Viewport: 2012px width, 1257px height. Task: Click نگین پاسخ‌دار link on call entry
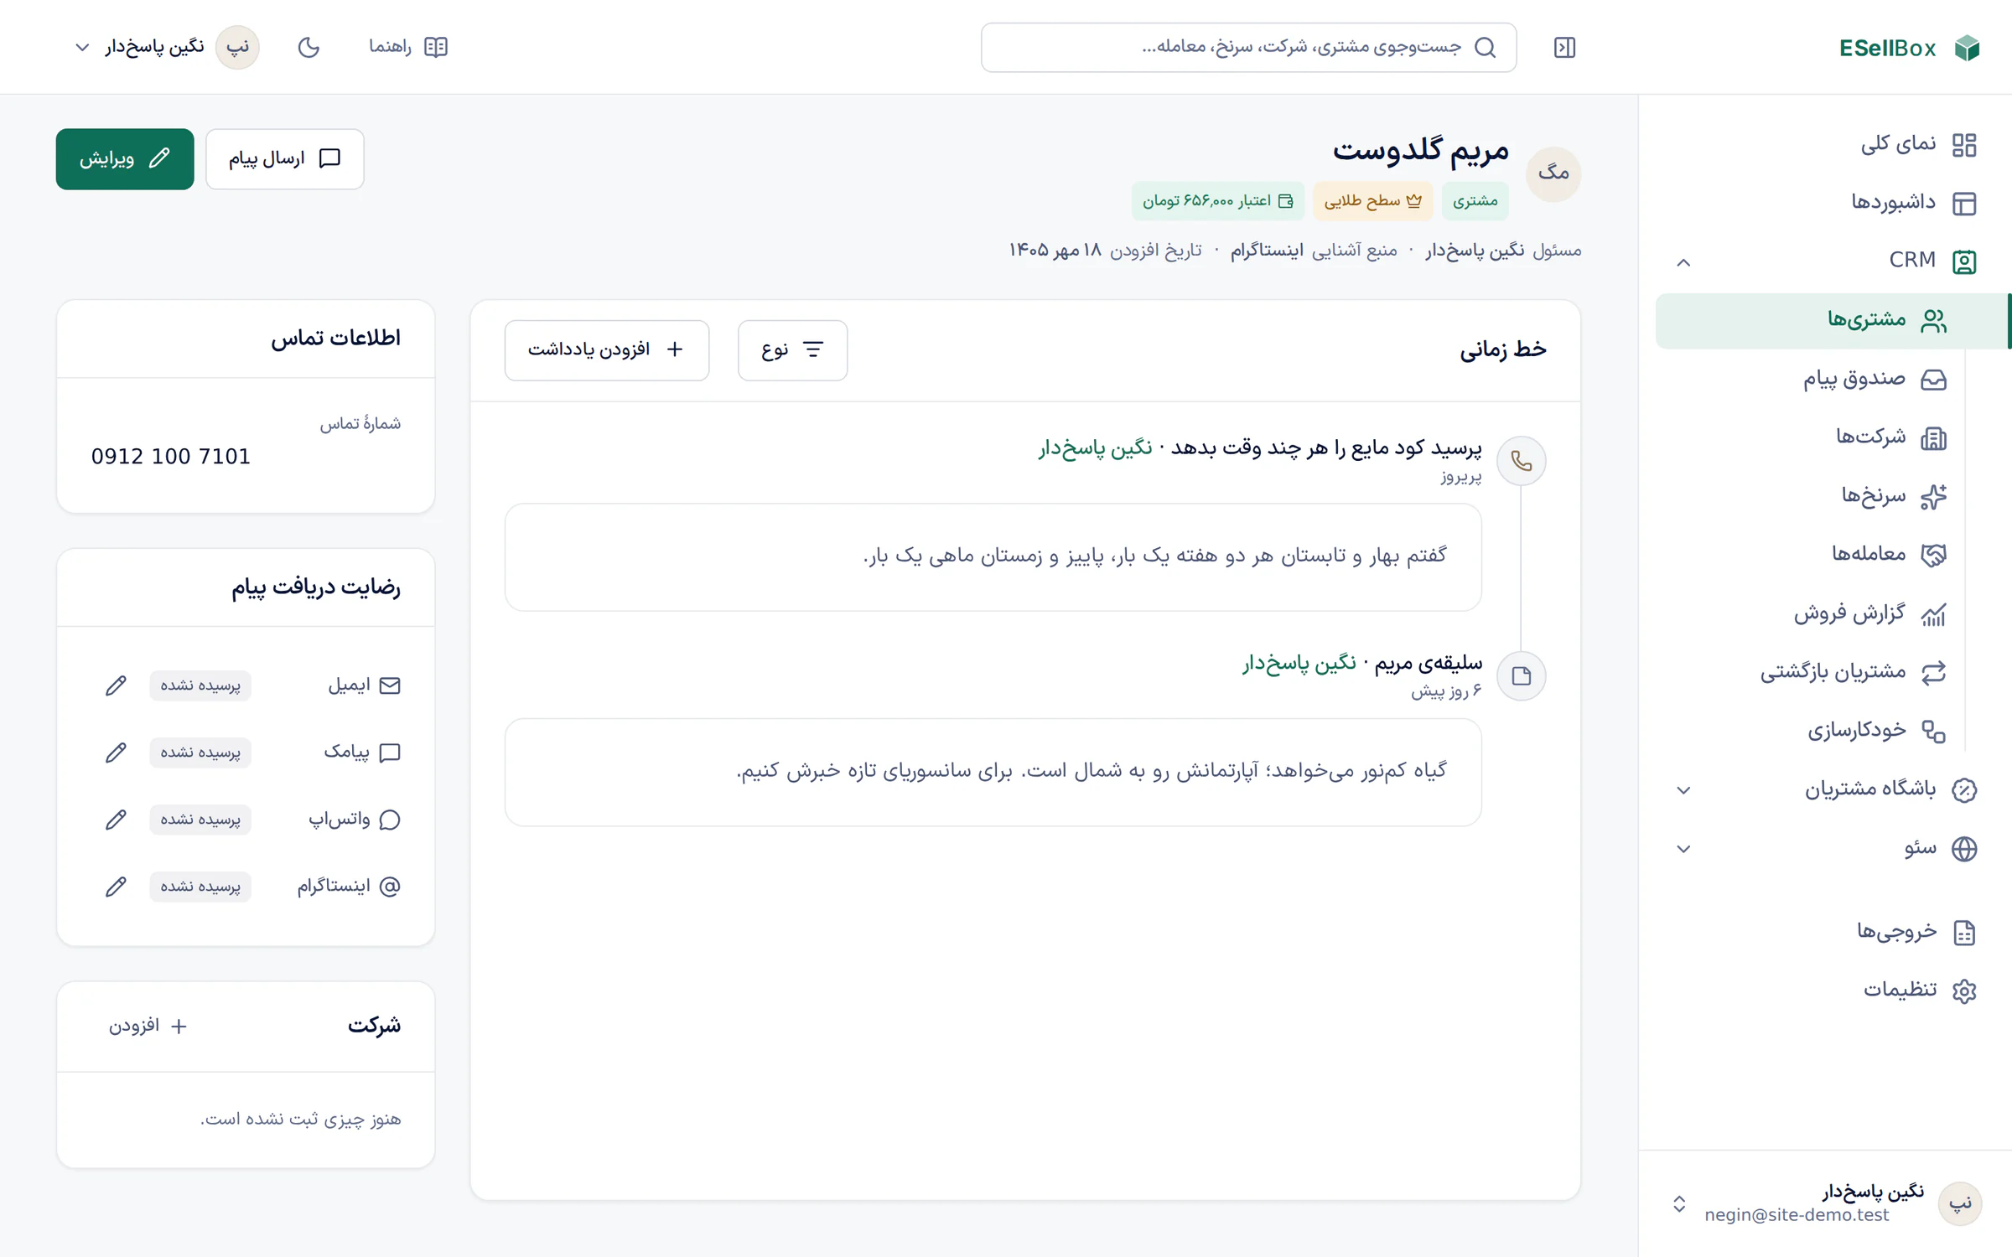point(1095,448)
